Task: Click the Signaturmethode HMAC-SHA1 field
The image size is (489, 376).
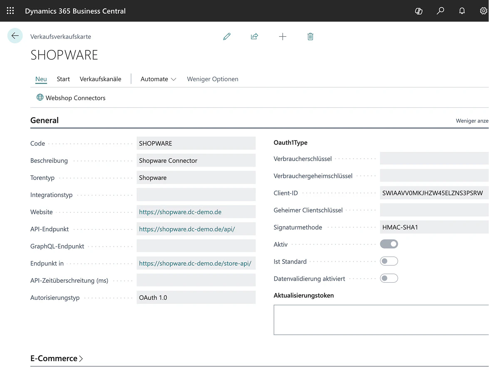Action: 434,227
